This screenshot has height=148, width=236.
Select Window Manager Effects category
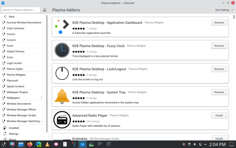point(22,109)
